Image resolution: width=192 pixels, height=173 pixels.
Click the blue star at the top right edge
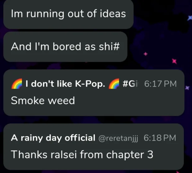[190, 18]
